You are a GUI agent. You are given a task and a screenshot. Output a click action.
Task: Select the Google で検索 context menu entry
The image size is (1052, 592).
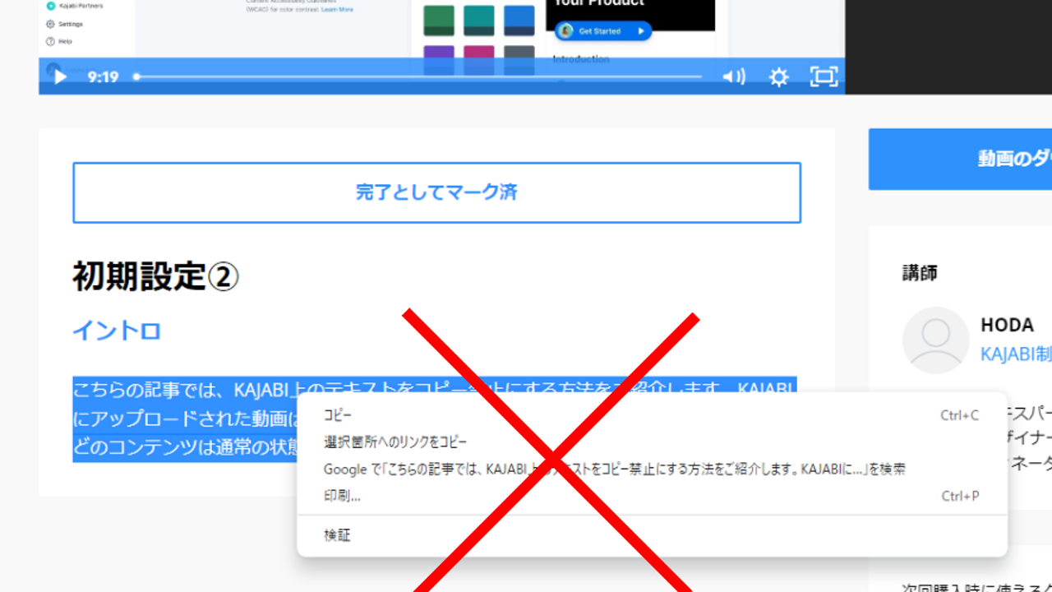point(652,469)
